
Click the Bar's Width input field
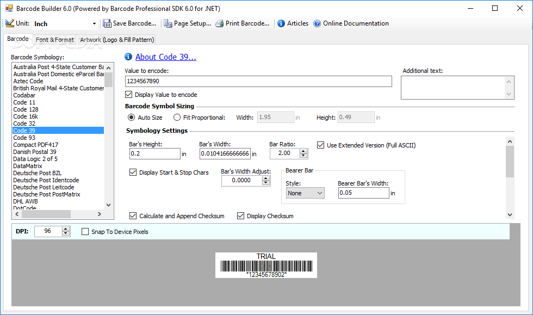point(225,153)
